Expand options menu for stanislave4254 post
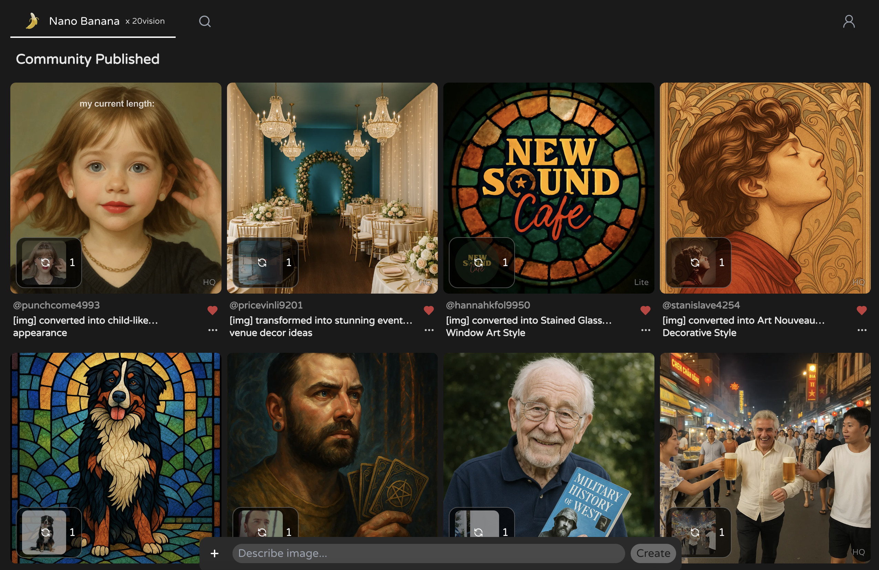The image size is (879, 570). (x=862, y=330)
